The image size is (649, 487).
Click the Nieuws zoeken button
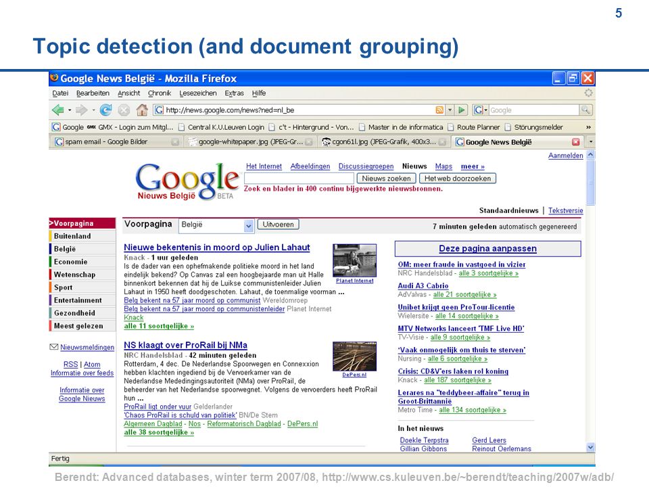click(386, 179)
